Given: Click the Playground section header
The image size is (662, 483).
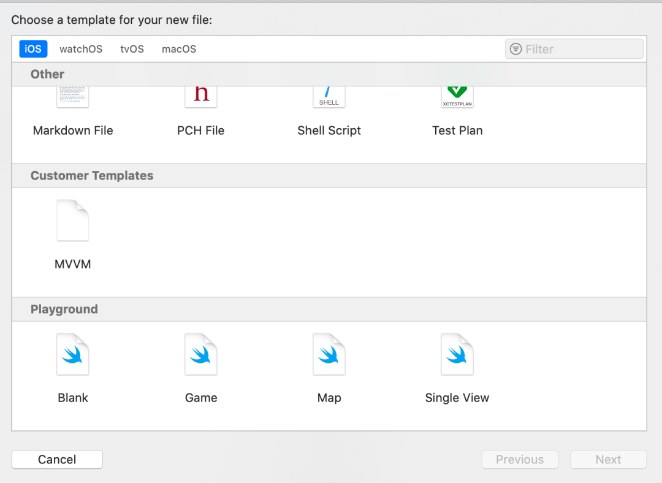Looking at the screenshot, I should [x=64, y=310].
